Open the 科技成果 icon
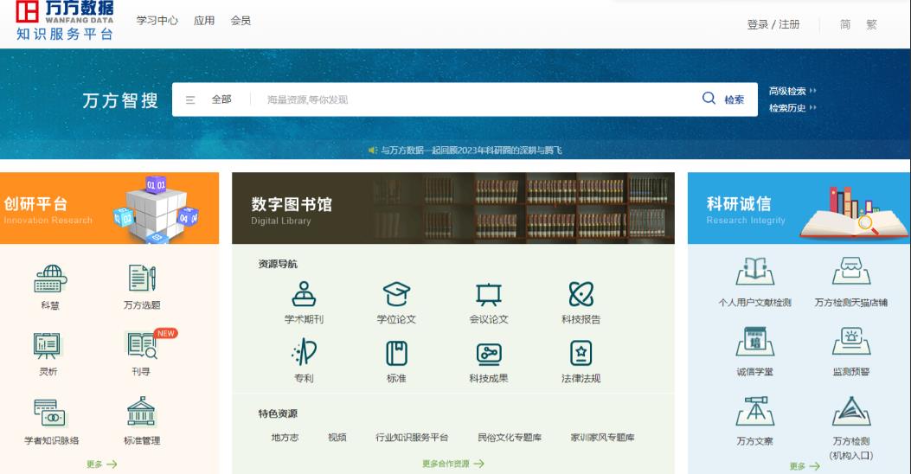This screenshot has height=474, width=911. (x=489, y=354)
